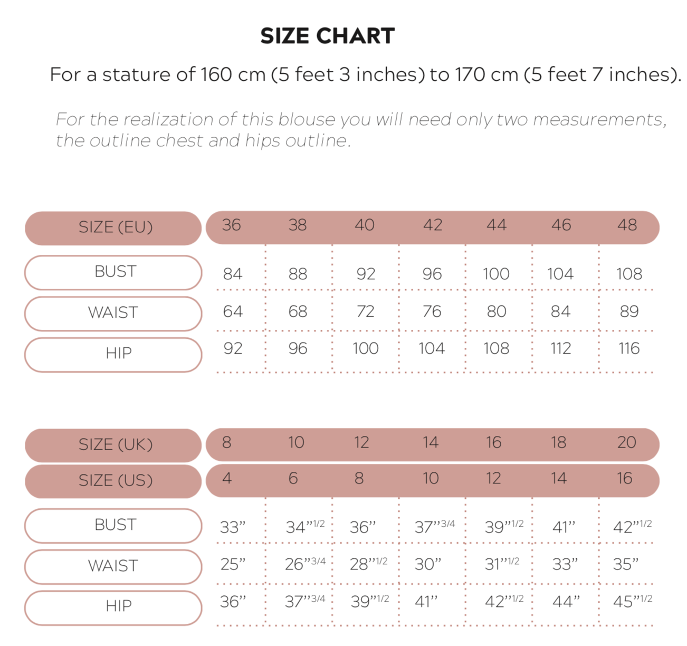Select US size 4 in the header row
The width and height of the screenshot is (687, 646).
pos(227,479)
